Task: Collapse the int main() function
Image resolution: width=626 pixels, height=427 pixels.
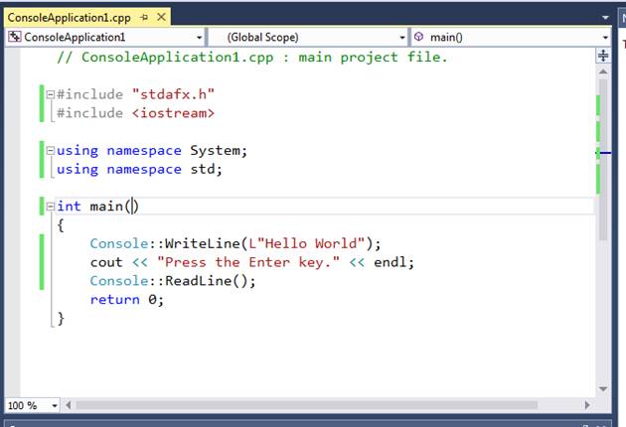Action: [51, 207]
